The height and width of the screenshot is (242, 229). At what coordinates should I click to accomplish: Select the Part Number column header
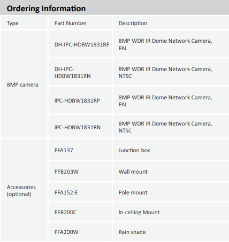tap(71, 23)
